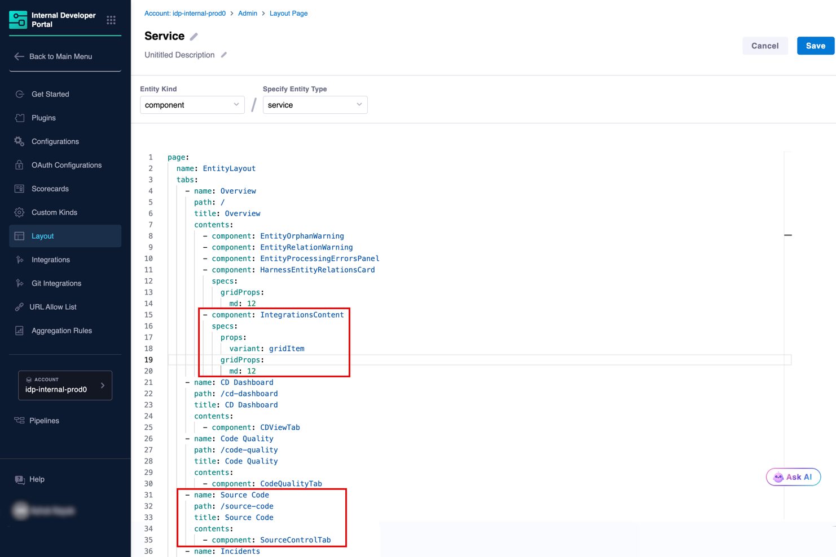Viewport: 836px width, 557px height.
Task: Click the Ask AI button
Action: (x=793, y=477)
